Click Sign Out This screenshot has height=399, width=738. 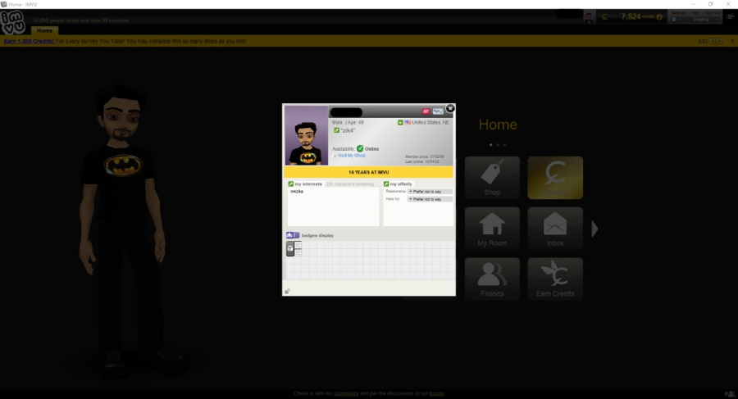(x=712, y=13)
